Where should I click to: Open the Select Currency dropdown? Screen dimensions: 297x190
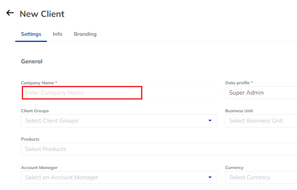tap(261, 178)
